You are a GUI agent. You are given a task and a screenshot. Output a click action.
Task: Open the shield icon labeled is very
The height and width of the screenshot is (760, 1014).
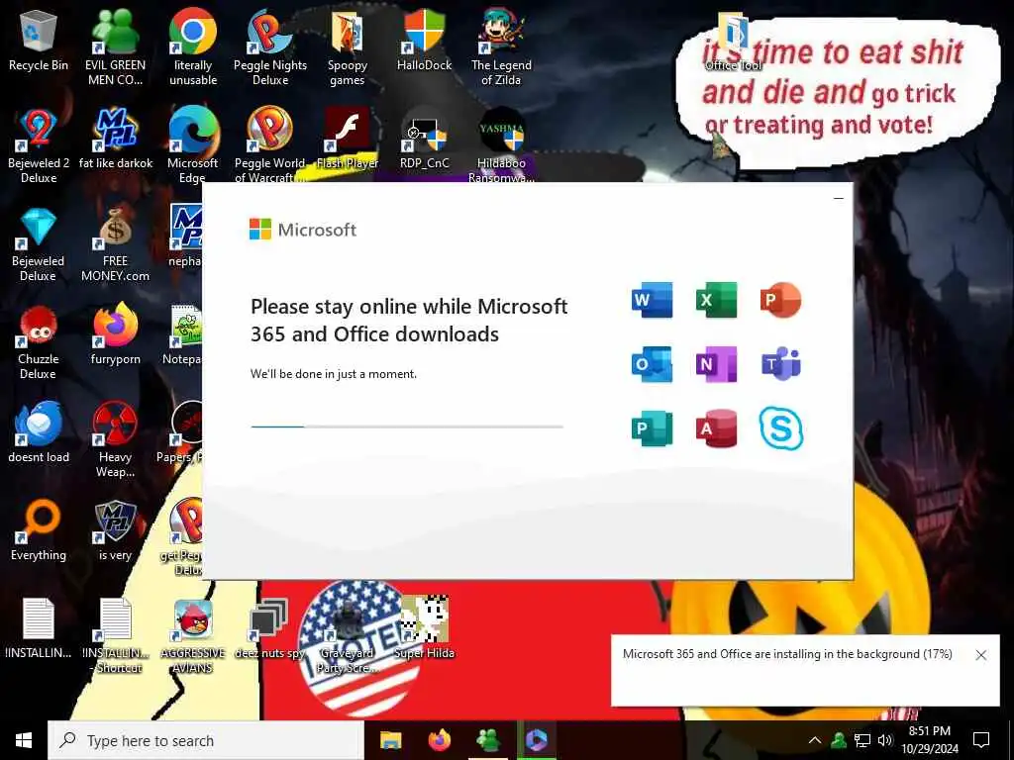pos(115,531)
